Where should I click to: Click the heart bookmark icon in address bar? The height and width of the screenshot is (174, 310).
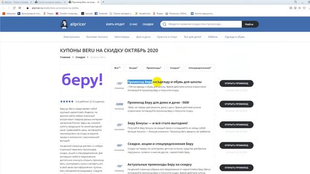[304, 8]
